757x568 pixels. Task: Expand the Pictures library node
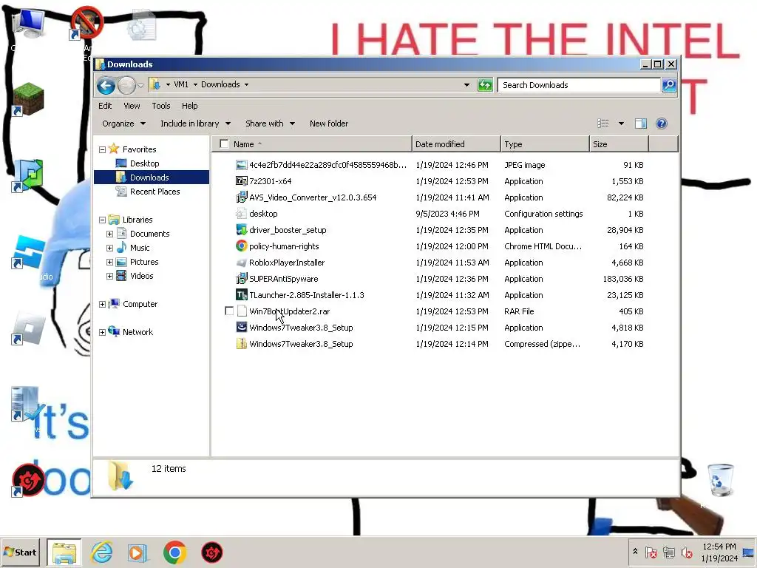[x=109, y=262]
